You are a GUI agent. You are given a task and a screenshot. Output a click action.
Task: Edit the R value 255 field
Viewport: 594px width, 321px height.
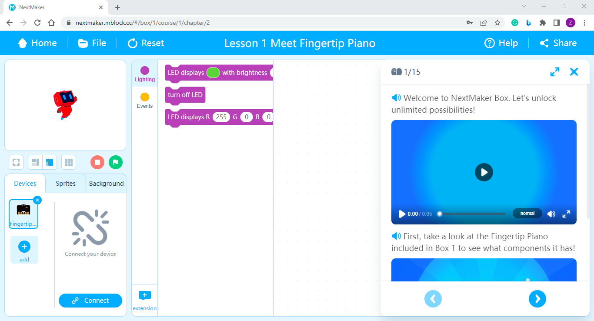click(x=221, y=117)
